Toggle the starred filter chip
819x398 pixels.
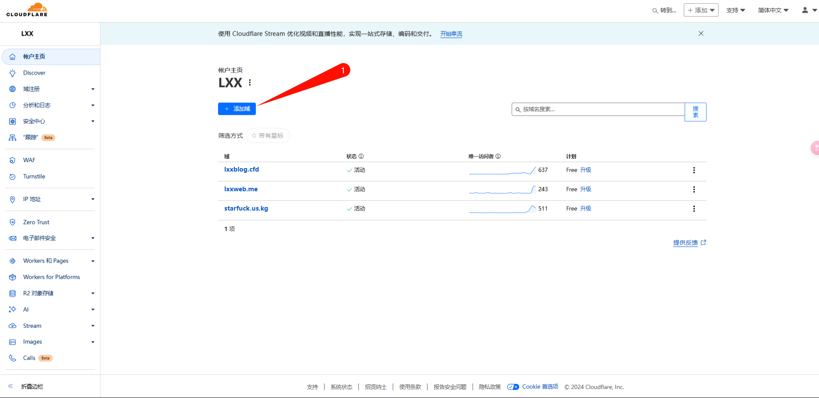point(268,136)
